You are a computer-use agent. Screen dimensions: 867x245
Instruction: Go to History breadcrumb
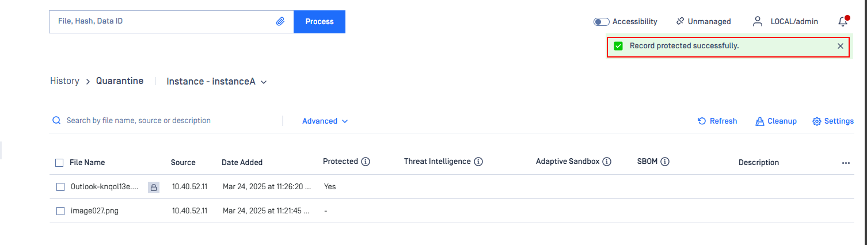click(64, 81)
